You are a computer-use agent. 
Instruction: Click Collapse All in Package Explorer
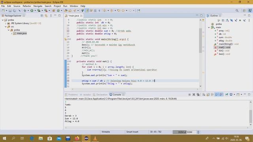(x=42, y=16)
